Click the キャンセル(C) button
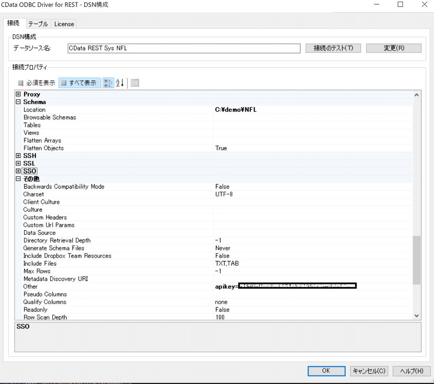The image size is (434, 384). (369, 371)
